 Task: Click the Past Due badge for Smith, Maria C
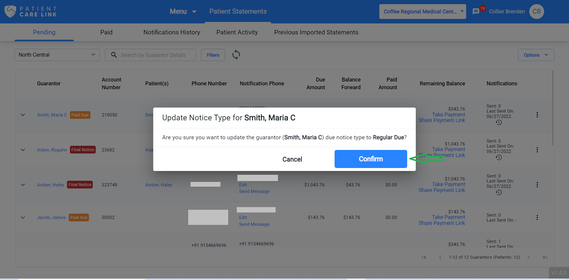point(80,115)
